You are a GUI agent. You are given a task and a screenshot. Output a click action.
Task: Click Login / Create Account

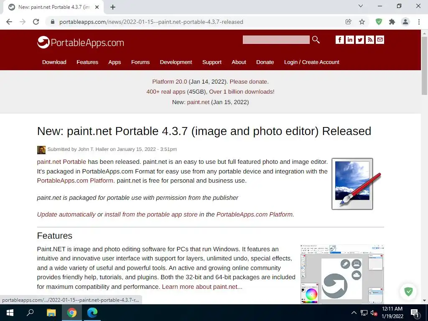pyautogui.click(x=312, y=62)
